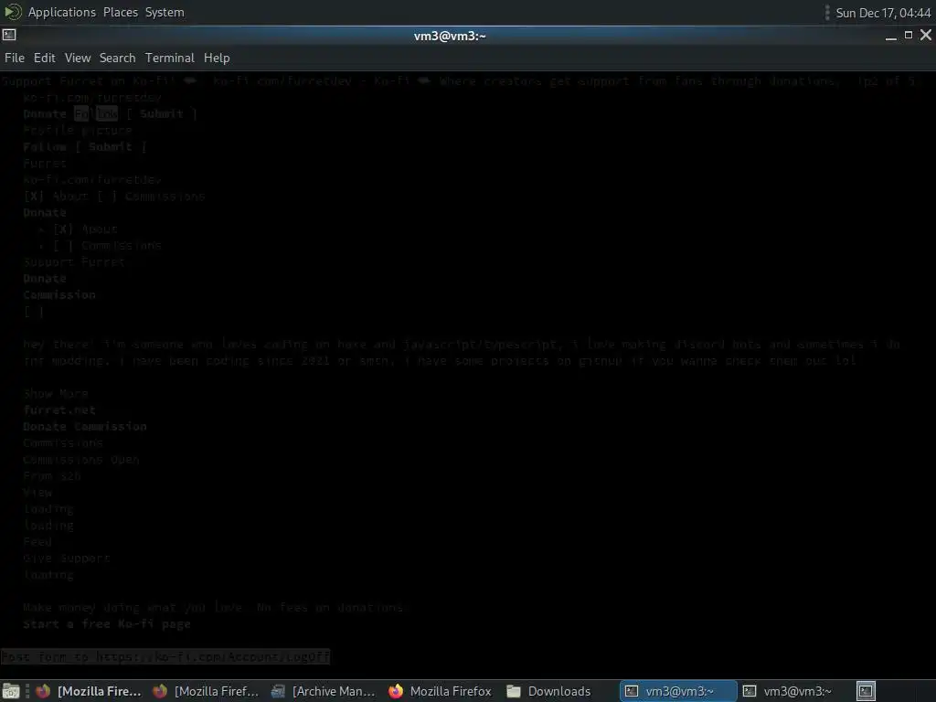This screenshot has height=702, width=936.
Task: Click the clock showing Sun Dec 17, 04:44
Action: coord(883,13)
